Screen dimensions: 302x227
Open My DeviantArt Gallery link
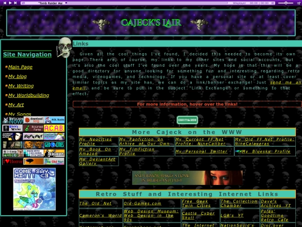97,161
